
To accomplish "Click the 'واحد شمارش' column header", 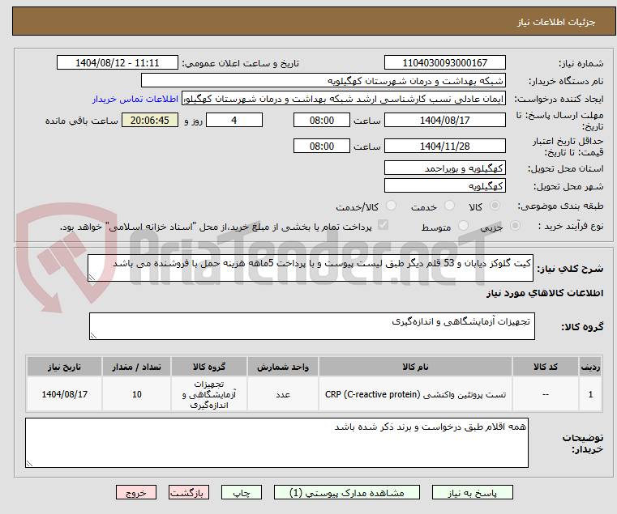I will 282,367.
